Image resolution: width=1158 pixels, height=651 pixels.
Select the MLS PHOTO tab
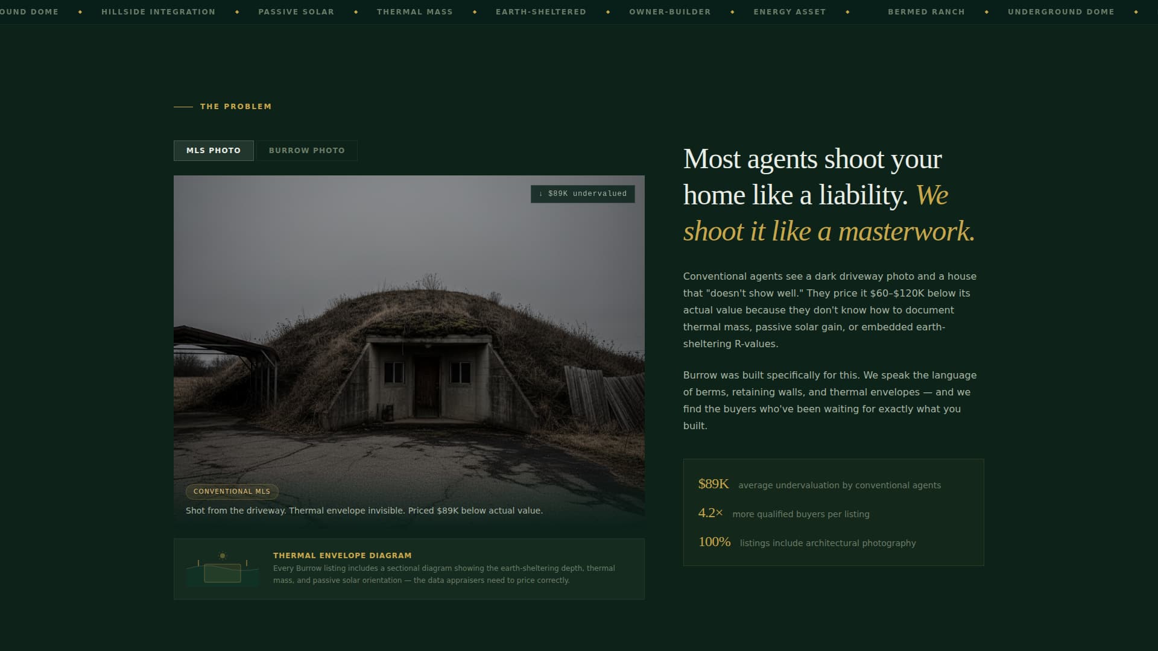click(214, 150)
